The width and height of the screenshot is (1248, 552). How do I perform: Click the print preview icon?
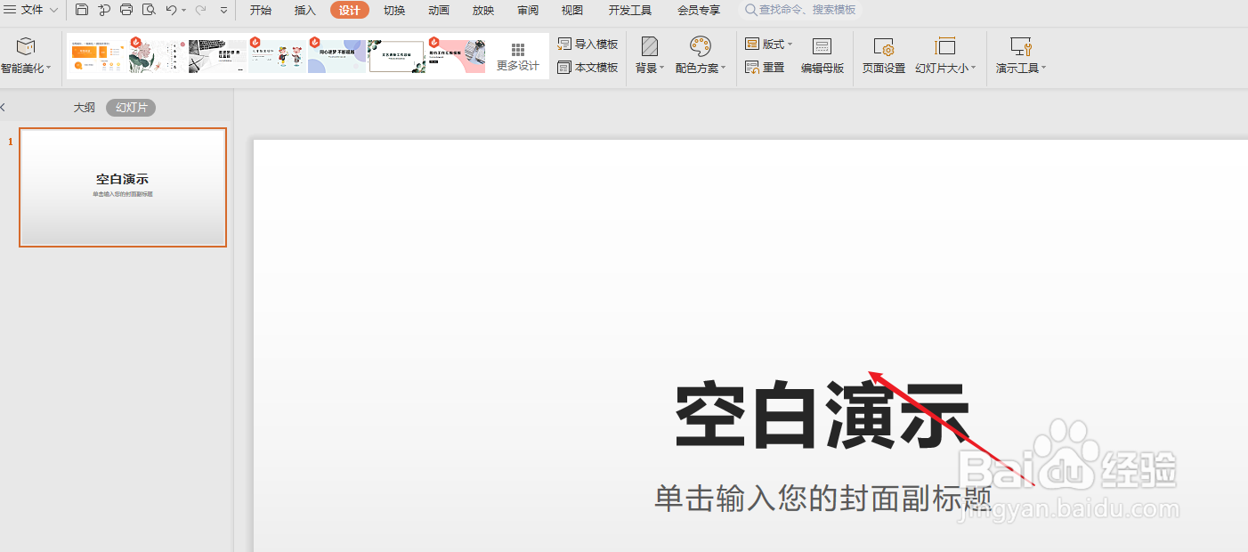coord(149,10)
